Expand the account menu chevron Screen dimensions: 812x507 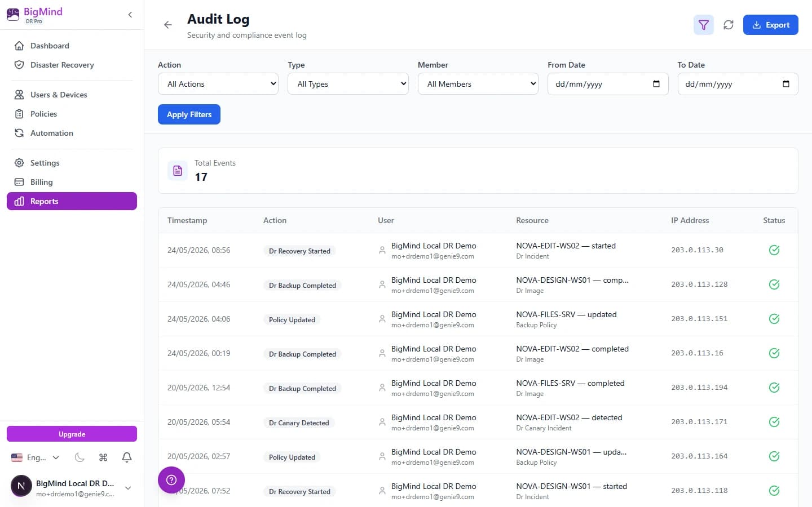click(x=128, y=488)
